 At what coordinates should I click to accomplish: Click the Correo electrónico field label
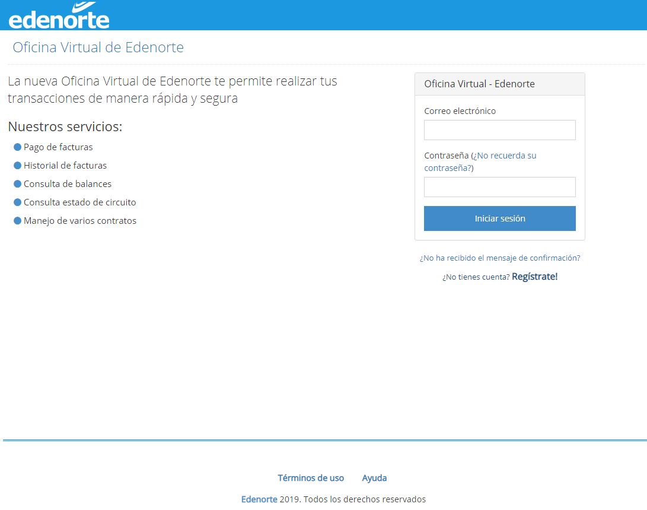coord(460,111)
